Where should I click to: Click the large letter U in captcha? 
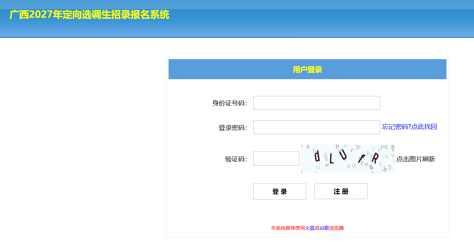[343, 154]
